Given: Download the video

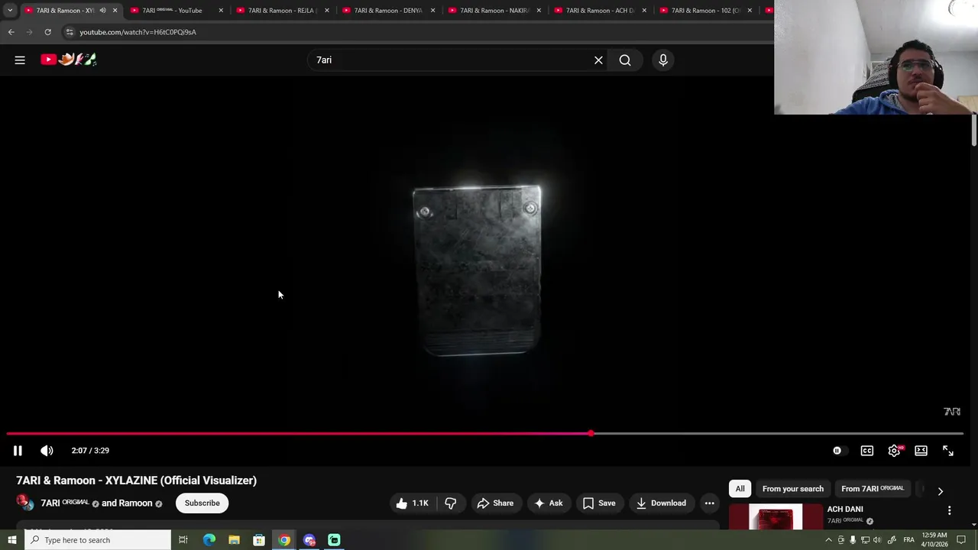Looking at the screenshot, I should click(662, 503).
